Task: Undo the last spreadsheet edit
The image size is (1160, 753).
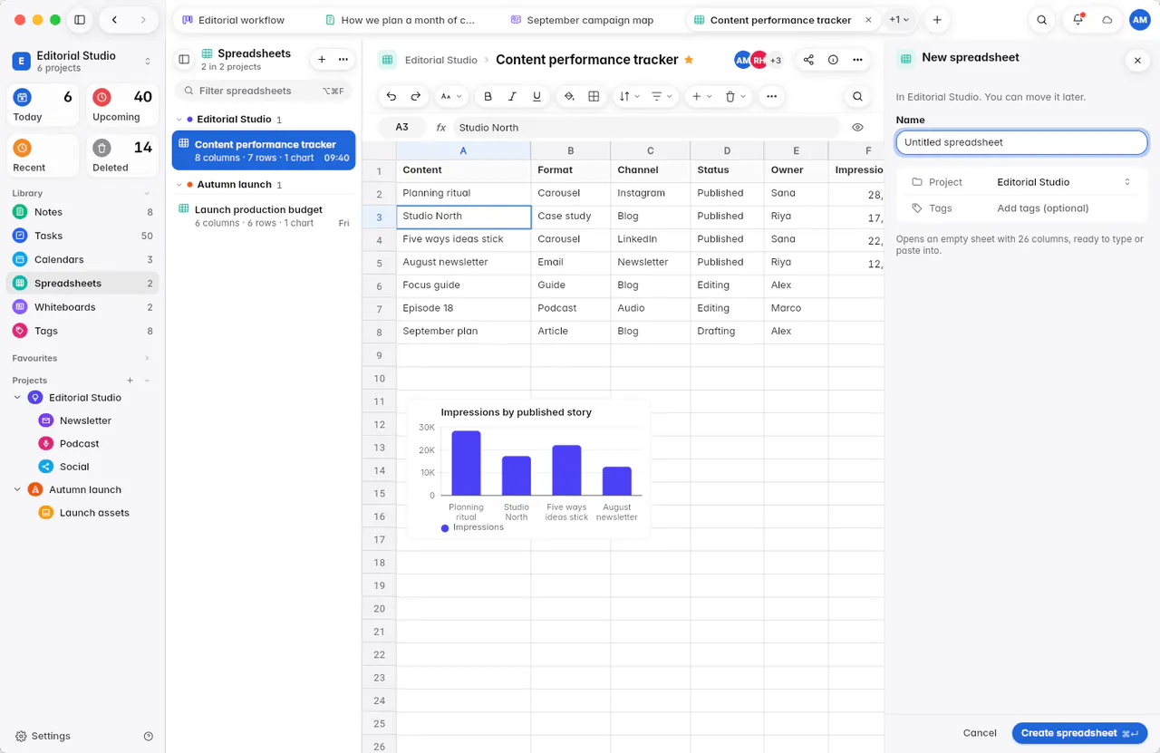Action: tap(391, 96)
